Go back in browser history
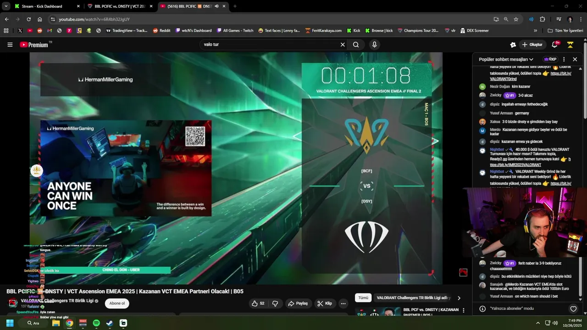The image size is (587, 330). (x=6, y=19)
